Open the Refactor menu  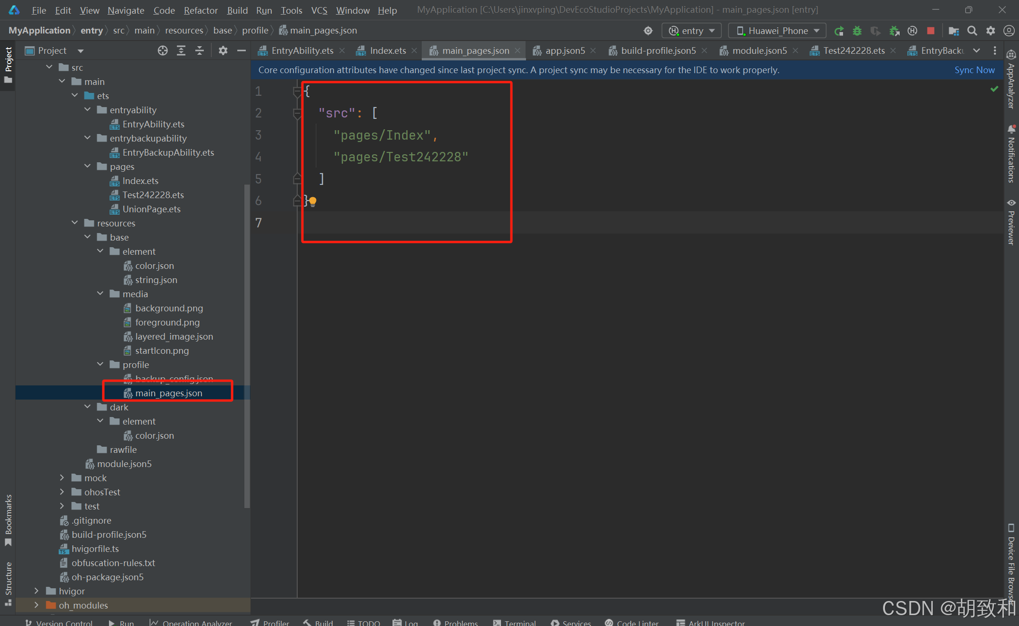pos(200,10)
